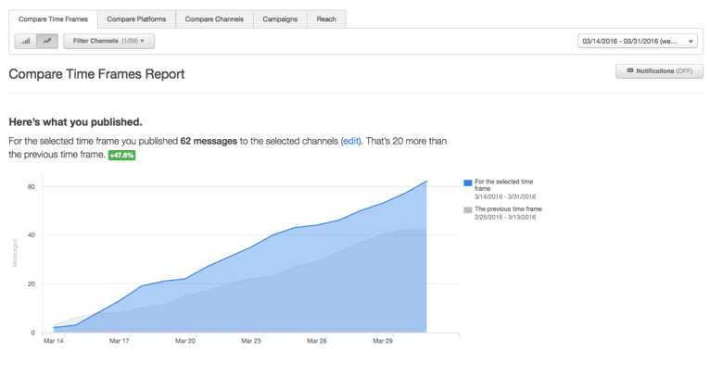
Task: Click the 40 value on the y-axis
Action: pyautogui.click(x=32, y=235)
